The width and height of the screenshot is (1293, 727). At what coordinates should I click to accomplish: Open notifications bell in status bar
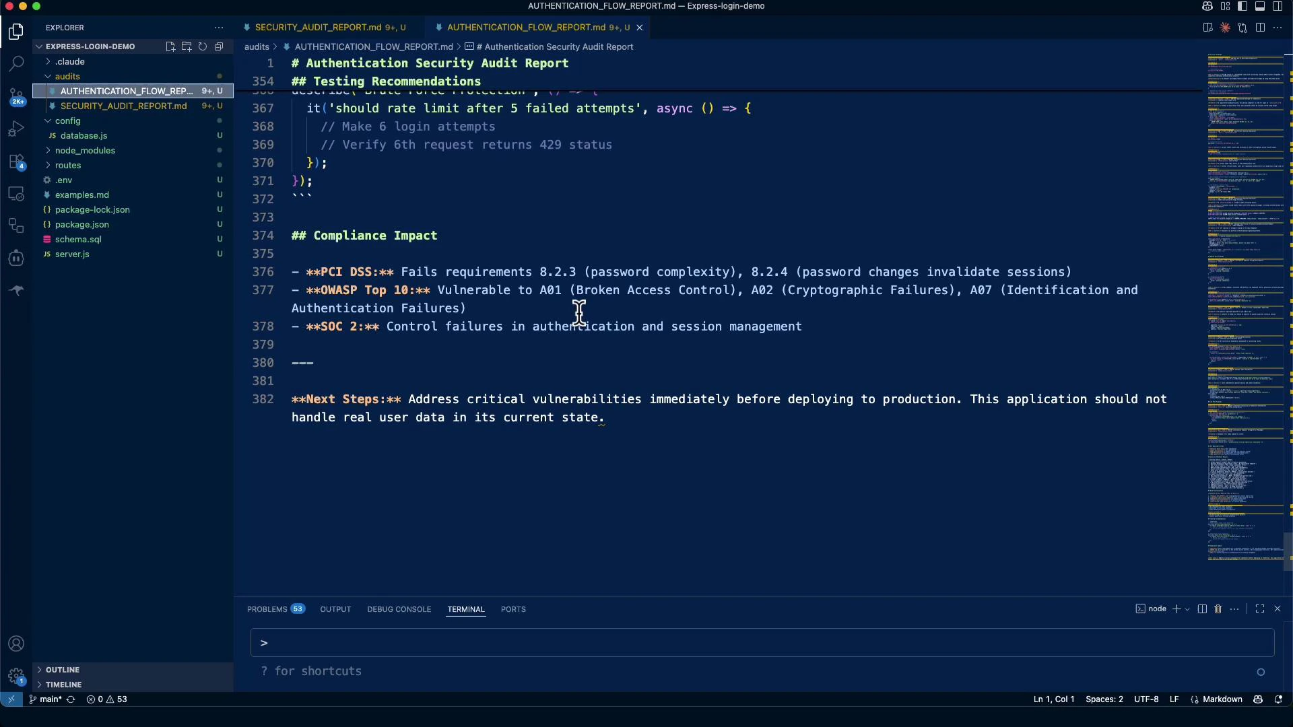[x=1278, y=699]
